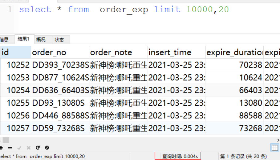Click the 查询时间: 0.004s status entry
This screenshot has height=160, width=280.
coord(180,156)
